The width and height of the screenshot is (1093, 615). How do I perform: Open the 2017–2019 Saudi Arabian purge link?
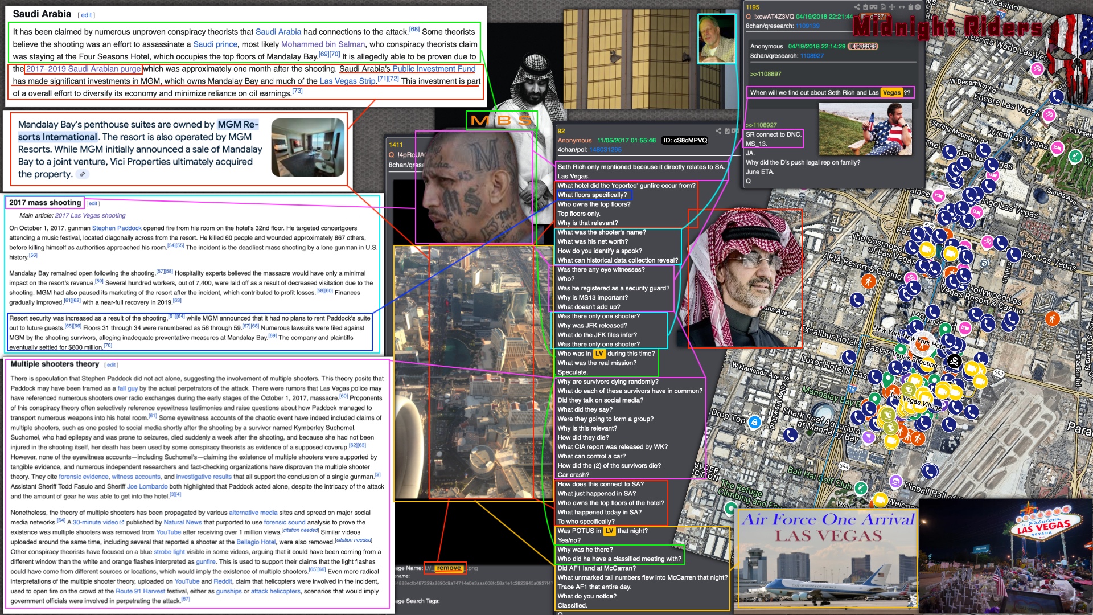[83, 68]
